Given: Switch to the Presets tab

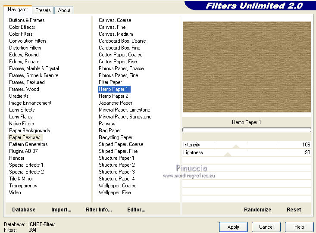Looking at the screenshot, I should pyautogui.click(x=43, y=10).
